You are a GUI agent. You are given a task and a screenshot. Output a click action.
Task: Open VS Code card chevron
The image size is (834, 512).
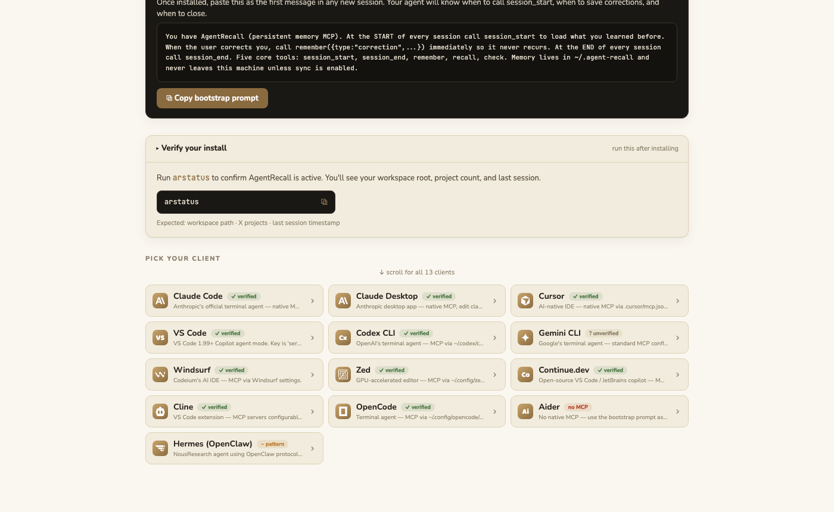(x=312, y=338)
